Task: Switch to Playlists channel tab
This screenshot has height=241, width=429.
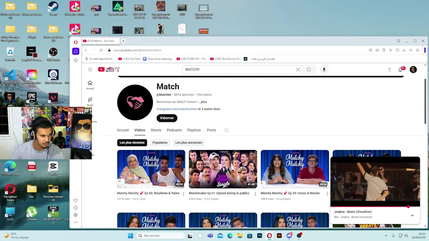Action: point(194,130)
